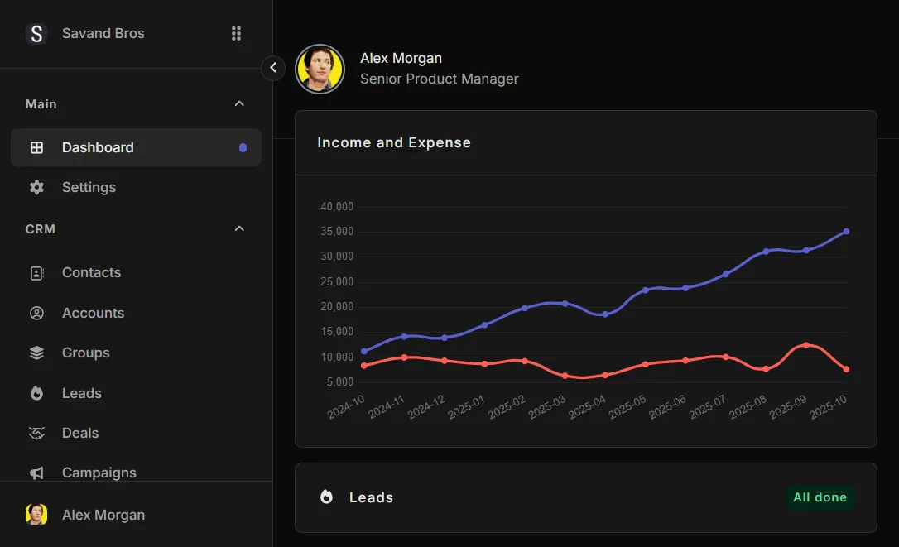Viewport: 899px width, 547px height.
Task: Go to the Deals page
Action: (80, 433)
